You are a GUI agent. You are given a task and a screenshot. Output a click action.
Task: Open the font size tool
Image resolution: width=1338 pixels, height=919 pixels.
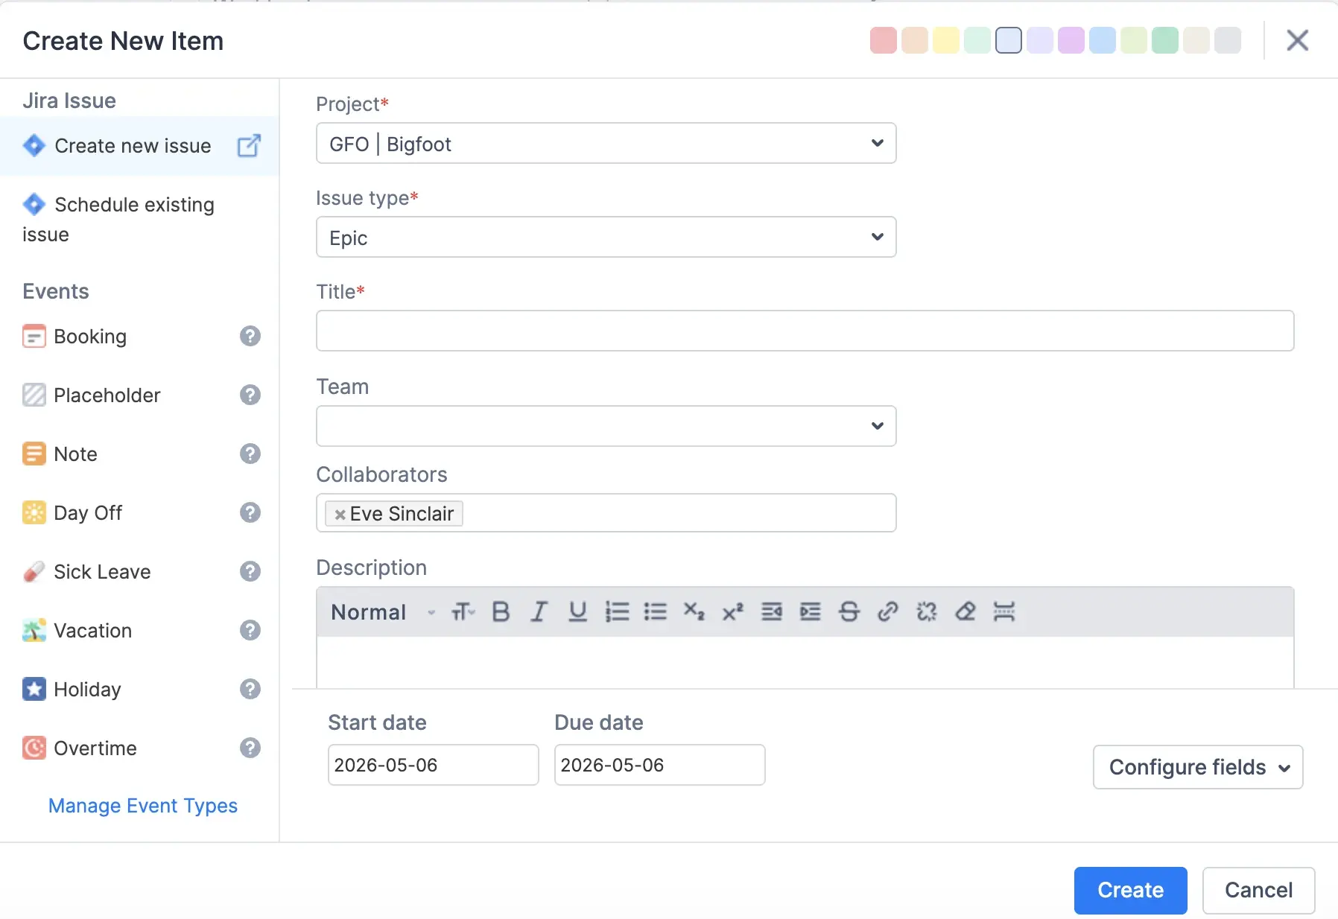click(x=463, y=612)
